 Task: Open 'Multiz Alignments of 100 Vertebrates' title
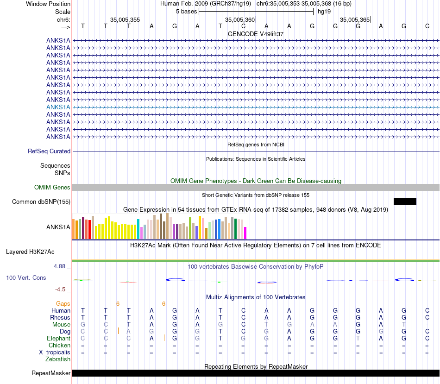[x=256, y=297]
